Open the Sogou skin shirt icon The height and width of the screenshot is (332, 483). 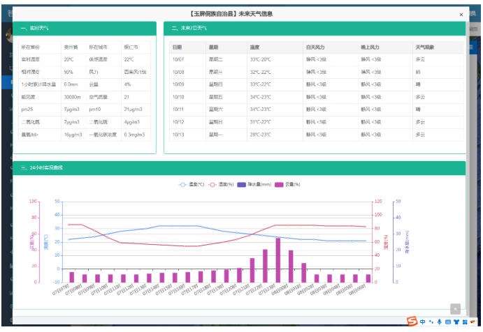pos(456,322)
